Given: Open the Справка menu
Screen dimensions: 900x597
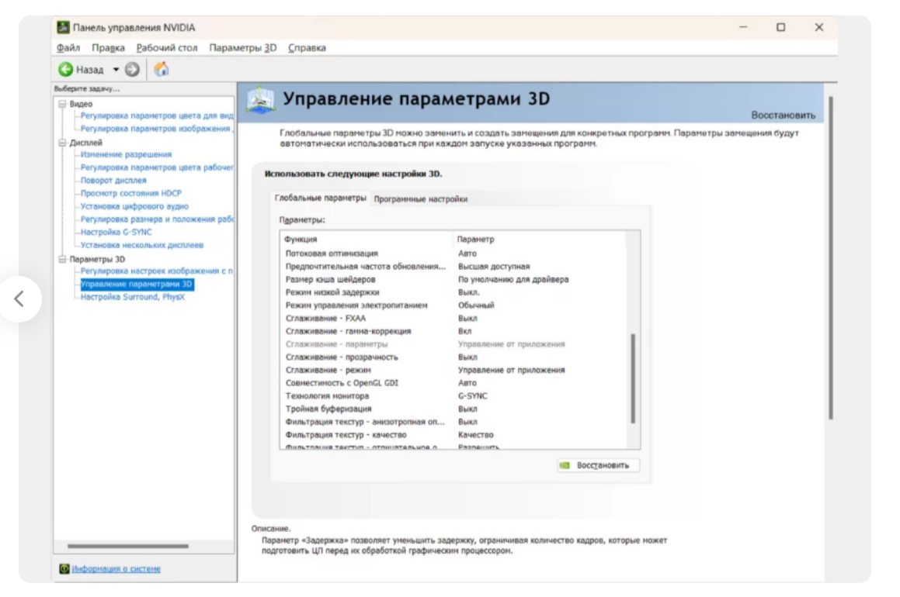Looking at the screenshot, I should (x=307, y=47).
